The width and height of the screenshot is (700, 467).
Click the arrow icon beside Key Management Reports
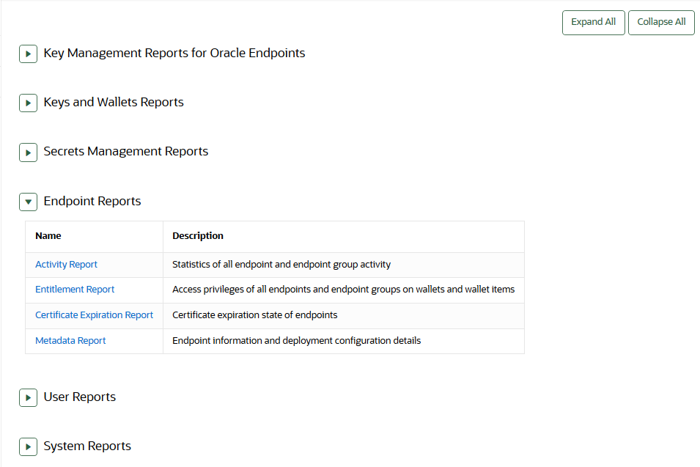point(28,54)
